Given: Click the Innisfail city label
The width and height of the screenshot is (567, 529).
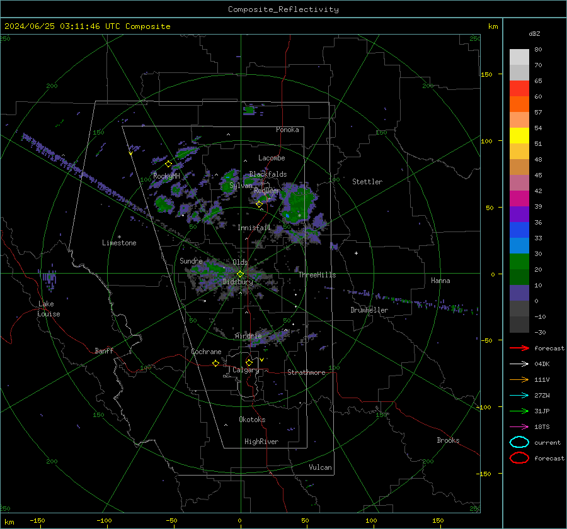Looking at the screenshot, I should point(254,228).
